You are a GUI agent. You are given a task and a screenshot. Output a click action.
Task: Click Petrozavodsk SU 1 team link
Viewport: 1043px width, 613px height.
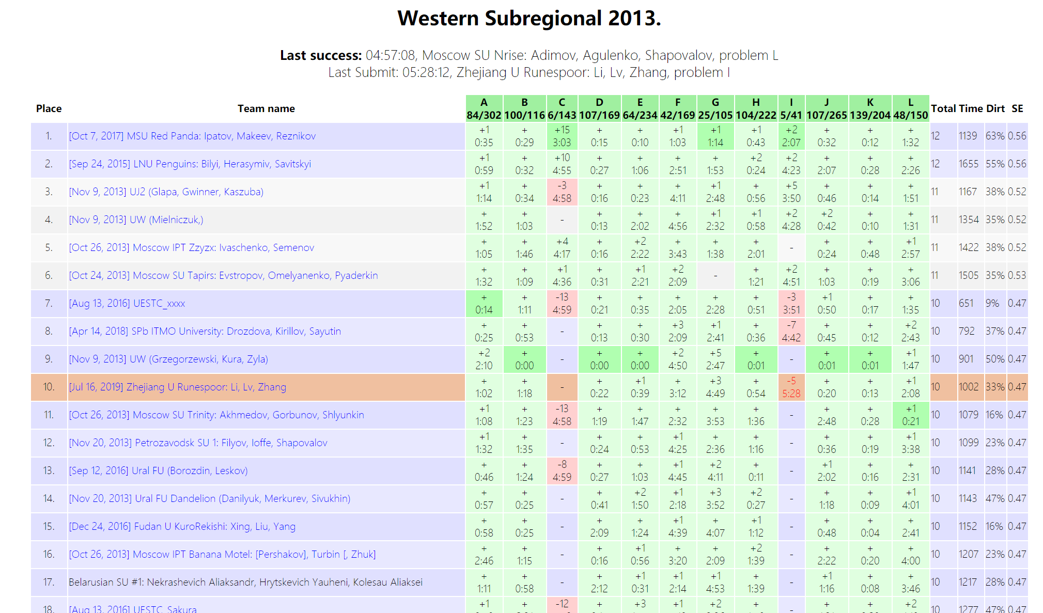coord(198,443)
